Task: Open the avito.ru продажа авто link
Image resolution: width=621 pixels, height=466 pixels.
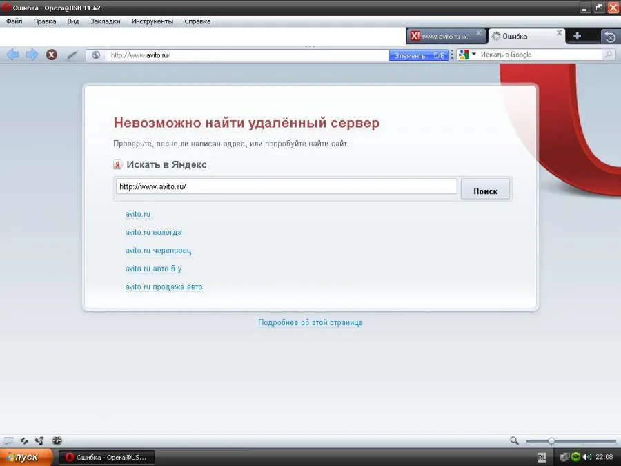Action: click(x=164, y=287)
